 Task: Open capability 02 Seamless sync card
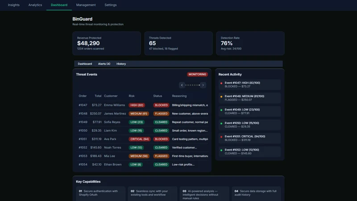pyautogui.click(x=152, y=194)
